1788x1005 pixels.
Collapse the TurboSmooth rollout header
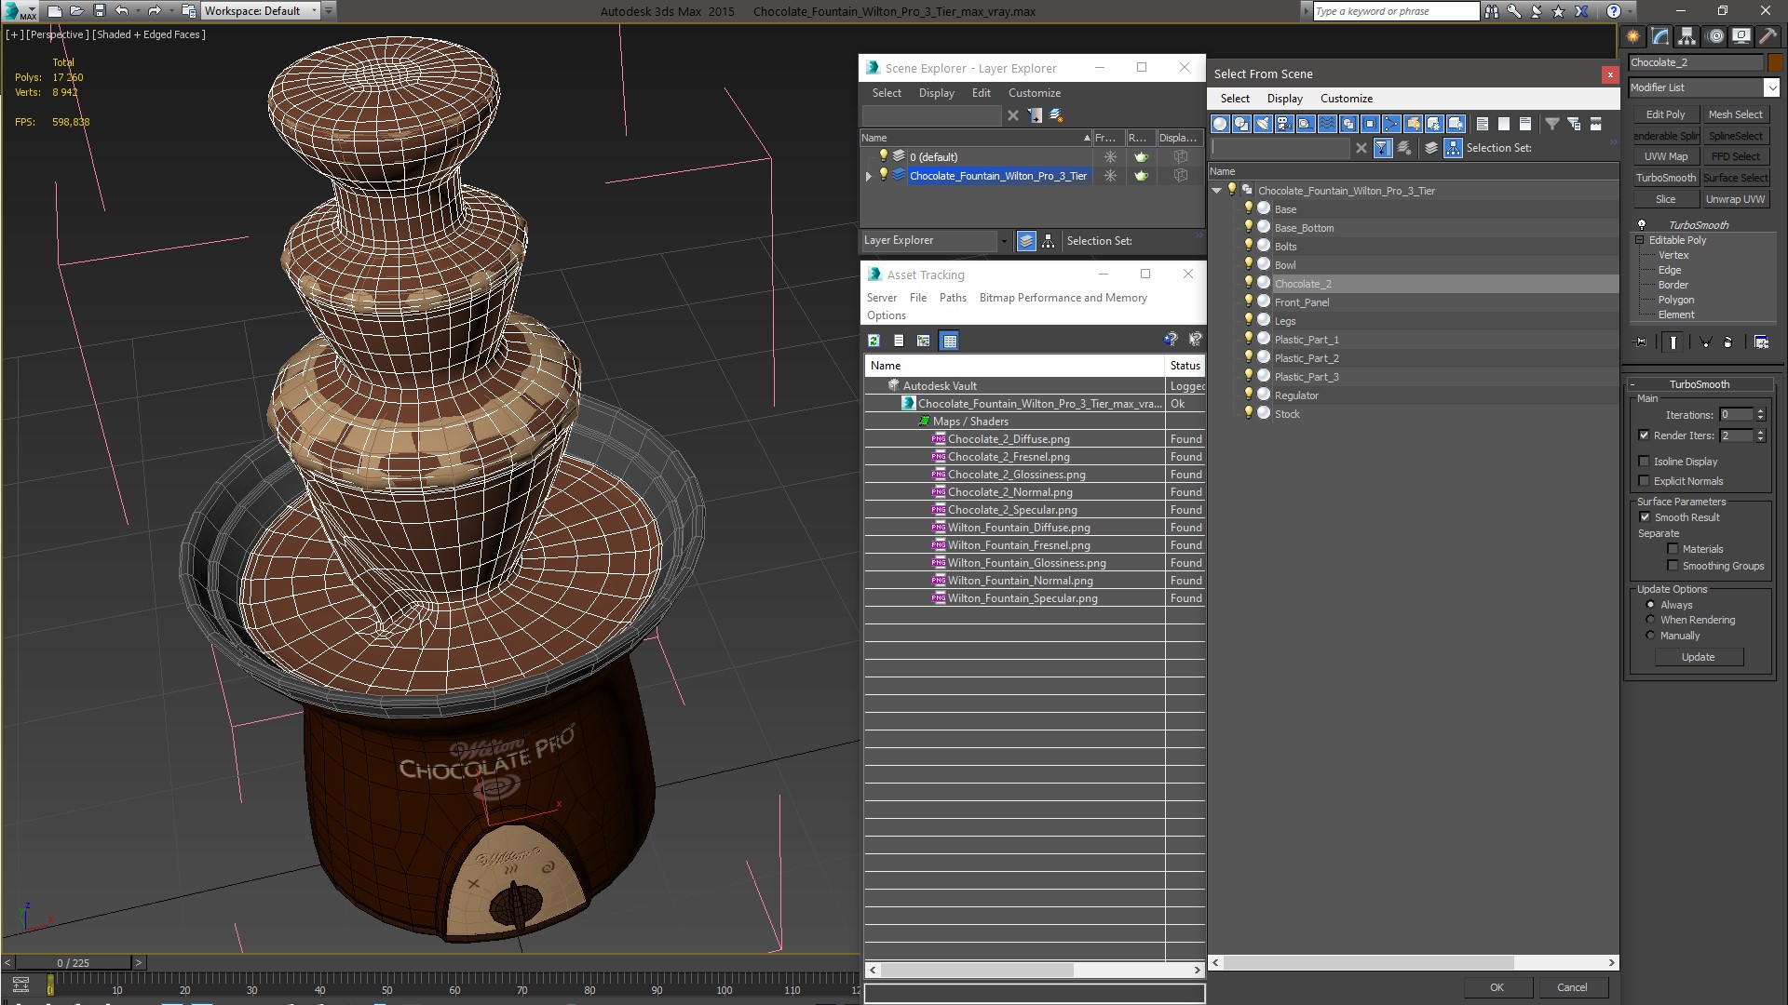[1699, 384]
